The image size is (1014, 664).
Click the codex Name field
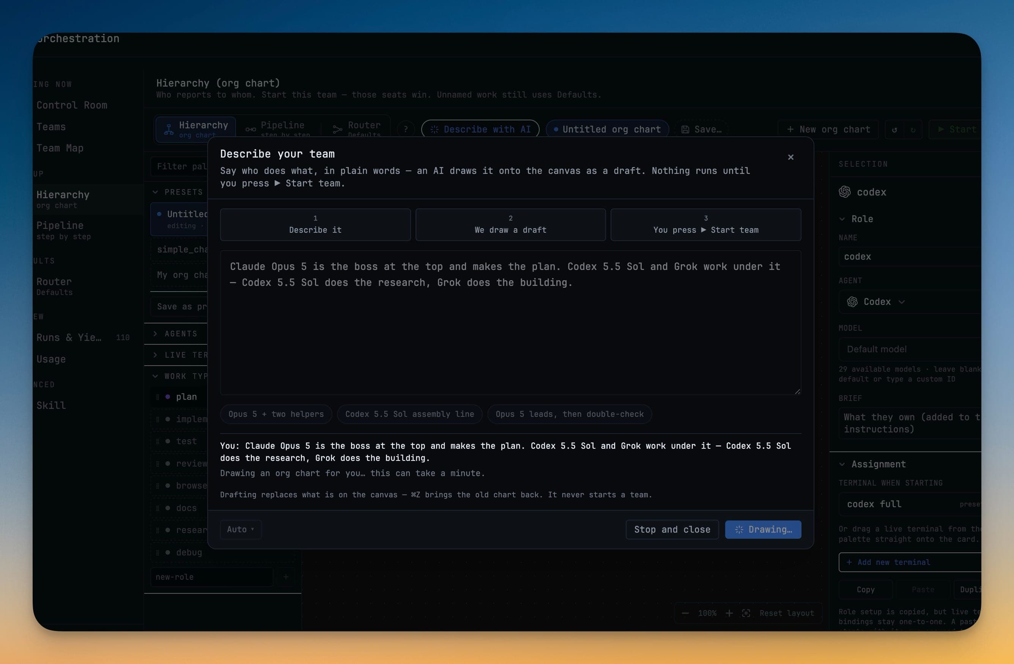point(910,257)
